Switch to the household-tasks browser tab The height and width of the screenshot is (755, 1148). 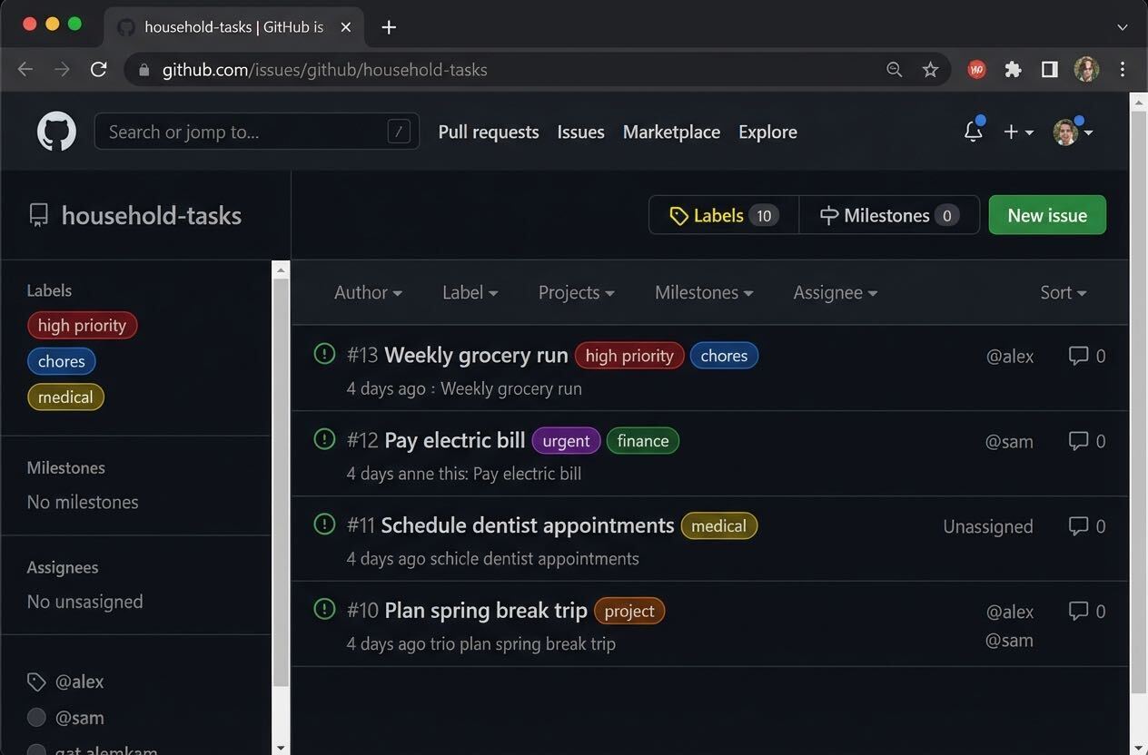click(234, 27)
